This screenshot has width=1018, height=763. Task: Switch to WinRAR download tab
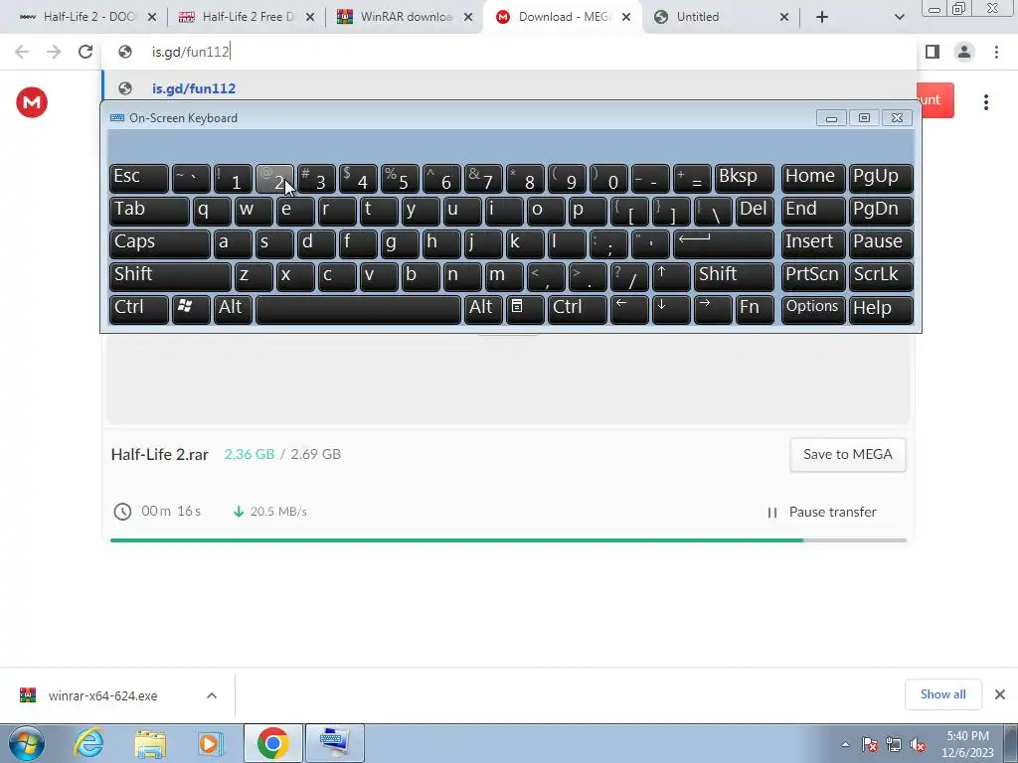pos(406,17)
